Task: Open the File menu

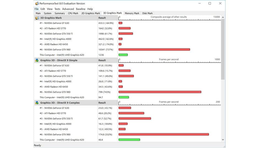Action: coord(37,9)
